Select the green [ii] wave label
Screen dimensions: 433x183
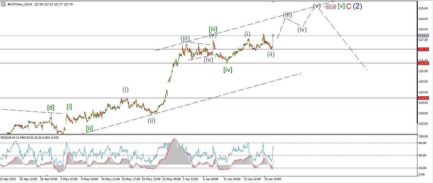[89, 129]
